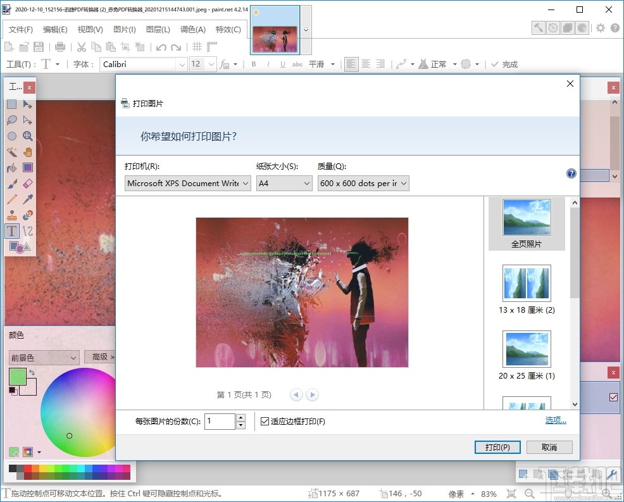Select the Paint Bucket tool

pos(12,168)
